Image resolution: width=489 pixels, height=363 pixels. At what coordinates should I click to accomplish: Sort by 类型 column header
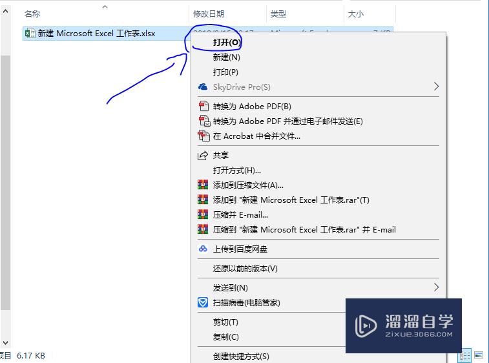(x=278, y=14)
